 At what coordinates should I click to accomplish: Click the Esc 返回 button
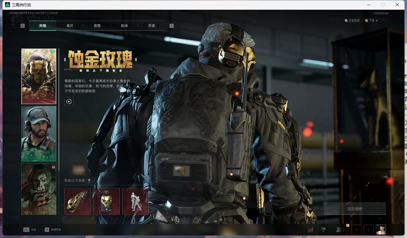[30, 230]
